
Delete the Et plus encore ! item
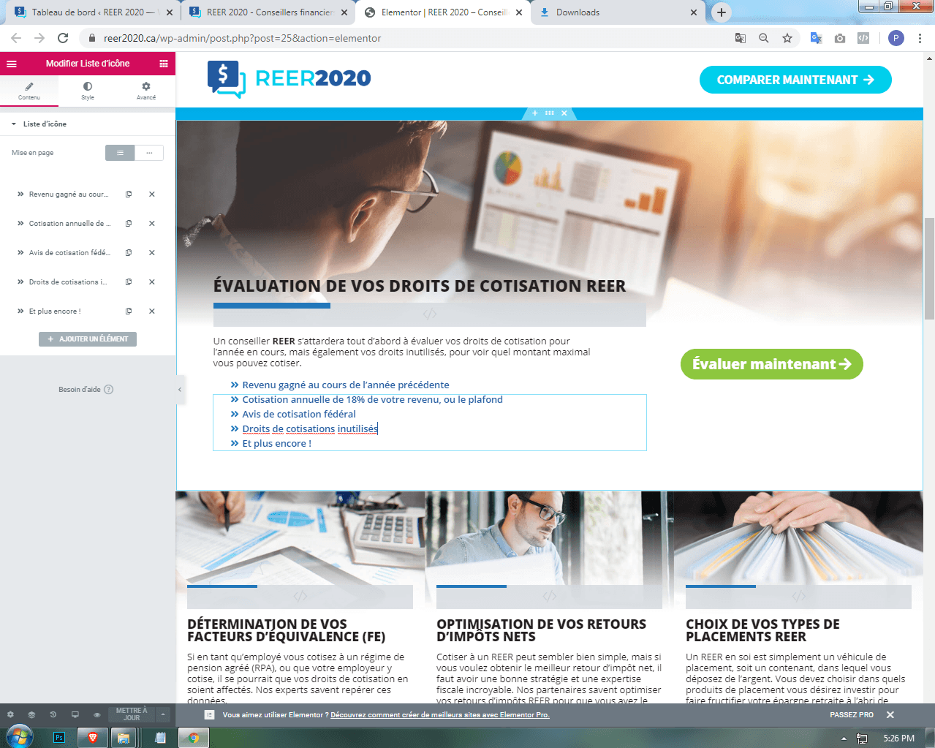[152, 311]
